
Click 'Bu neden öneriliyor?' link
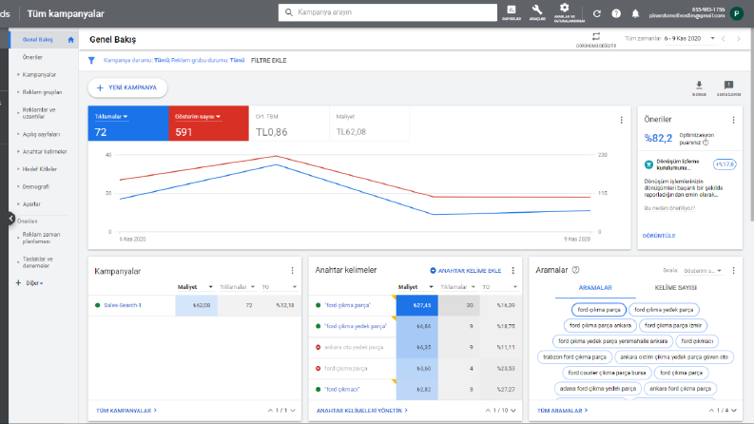point(669,208)
